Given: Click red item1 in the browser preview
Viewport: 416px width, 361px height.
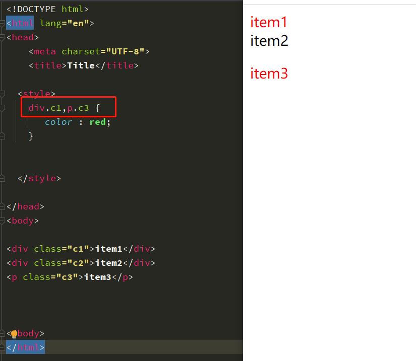Looking at the screenshot, I should click(269, 22).
